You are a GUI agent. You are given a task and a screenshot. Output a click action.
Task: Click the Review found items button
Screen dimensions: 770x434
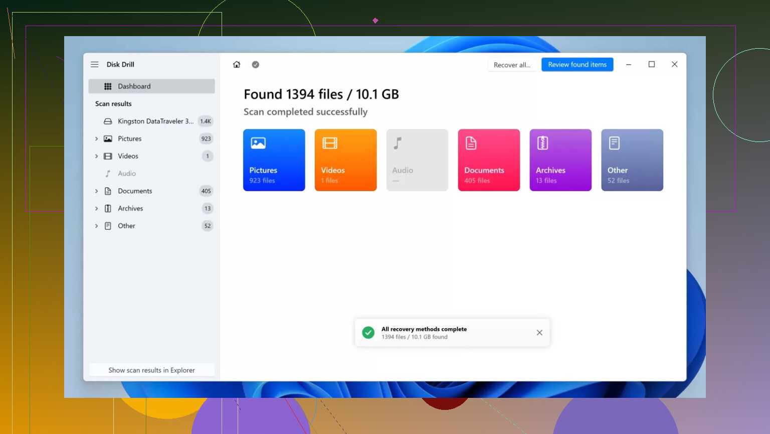[x=577, y=65]
